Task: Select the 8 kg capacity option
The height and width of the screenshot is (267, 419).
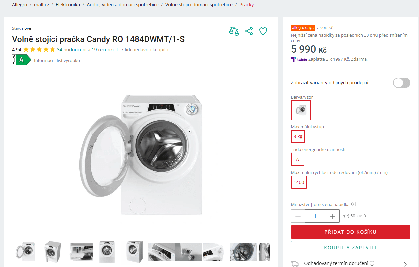Action: [x=298, y=136]
